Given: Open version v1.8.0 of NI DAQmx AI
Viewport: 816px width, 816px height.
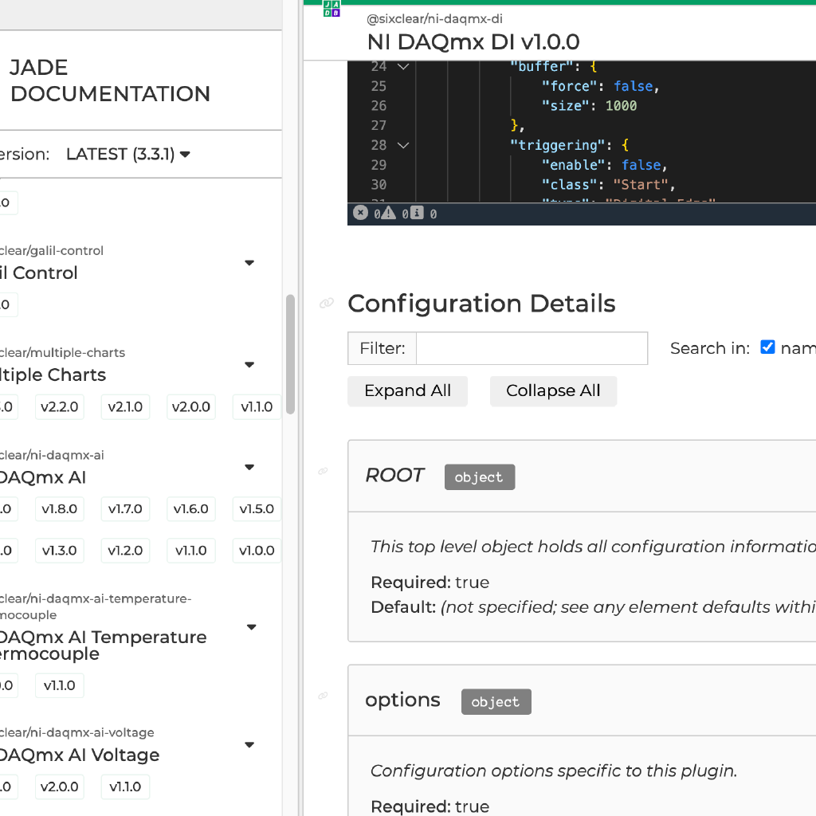Looking at the screenshot, I should 59,508.
